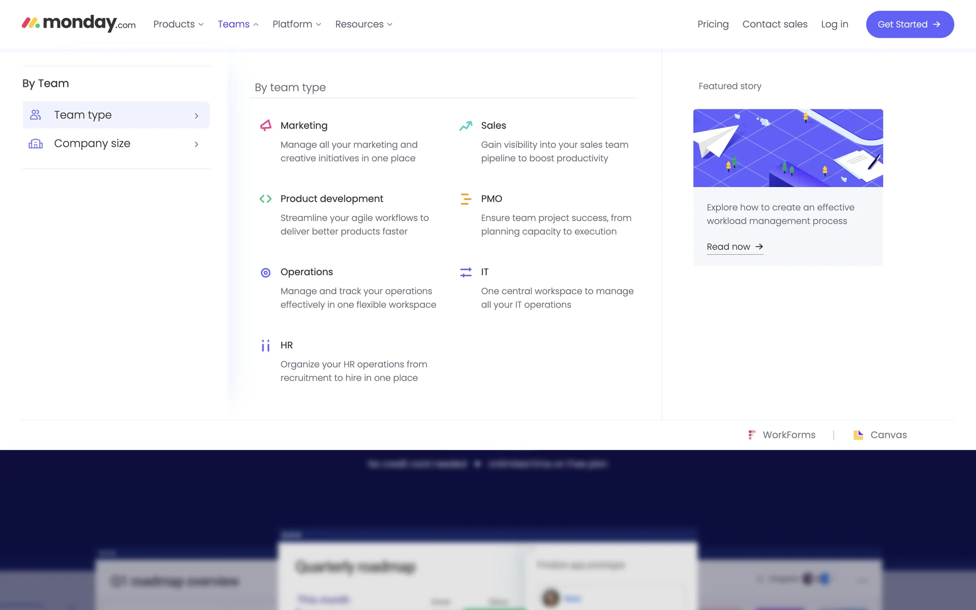976x610 pixels.
Task: Click the WorkForms icon in footer bar
Action: (x=752, y=435)
